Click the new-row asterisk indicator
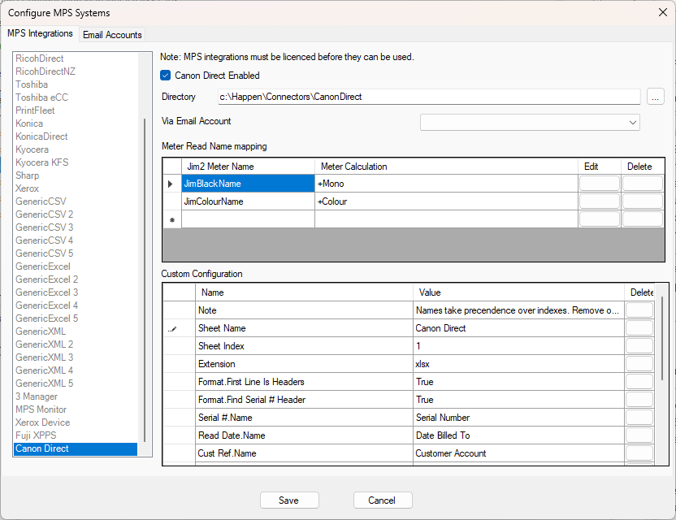 click(x=172, y=220)
